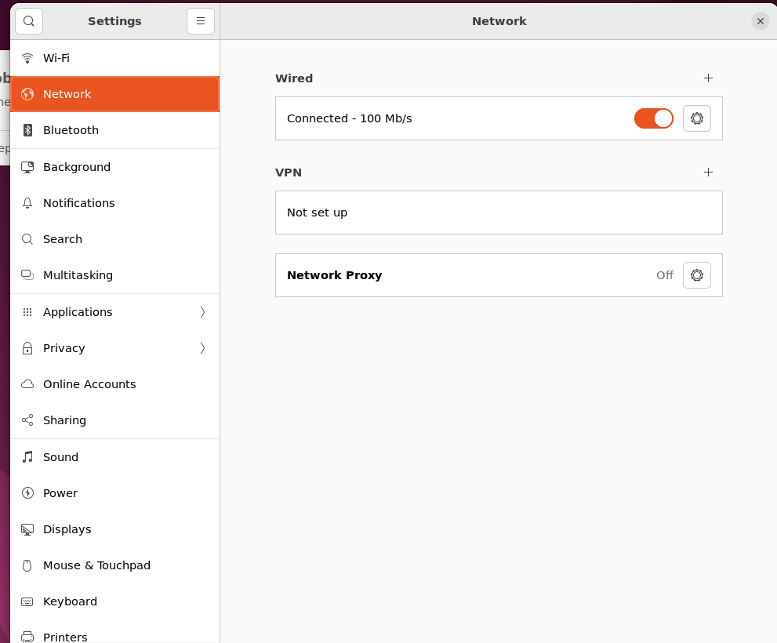Close the Settings window
The height and width of the screenshot is (643, 777).
tap(761, 21)
